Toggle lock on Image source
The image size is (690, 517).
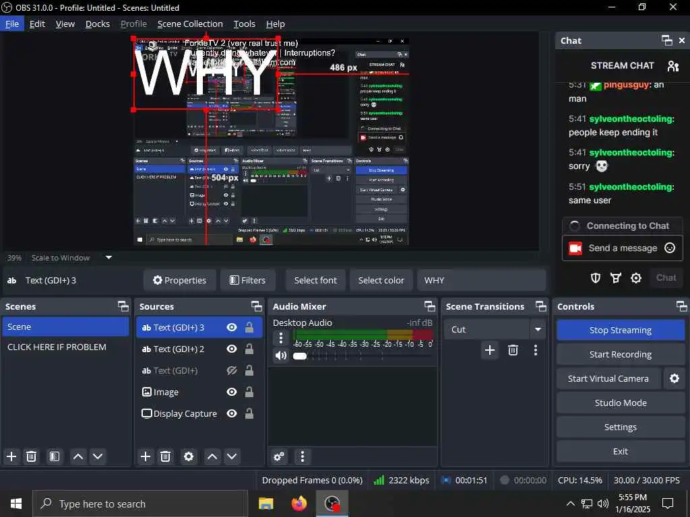[x=249, y=392]
